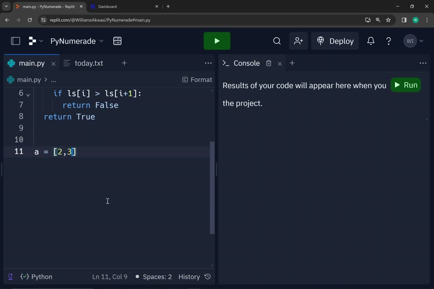434x289 pixels.
Task: Select the Console tab
Action: [246, 63]
